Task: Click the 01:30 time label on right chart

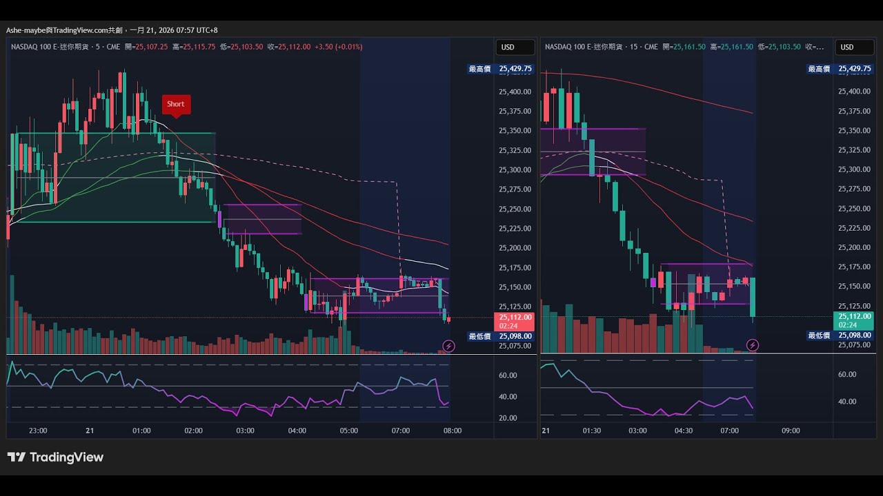Action: (592, 431)
